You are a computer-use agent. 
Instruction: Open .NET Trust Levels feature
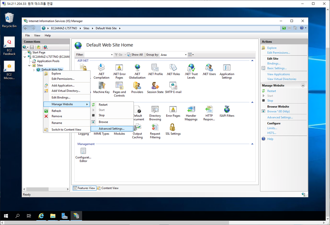click(x=191, y=71)
